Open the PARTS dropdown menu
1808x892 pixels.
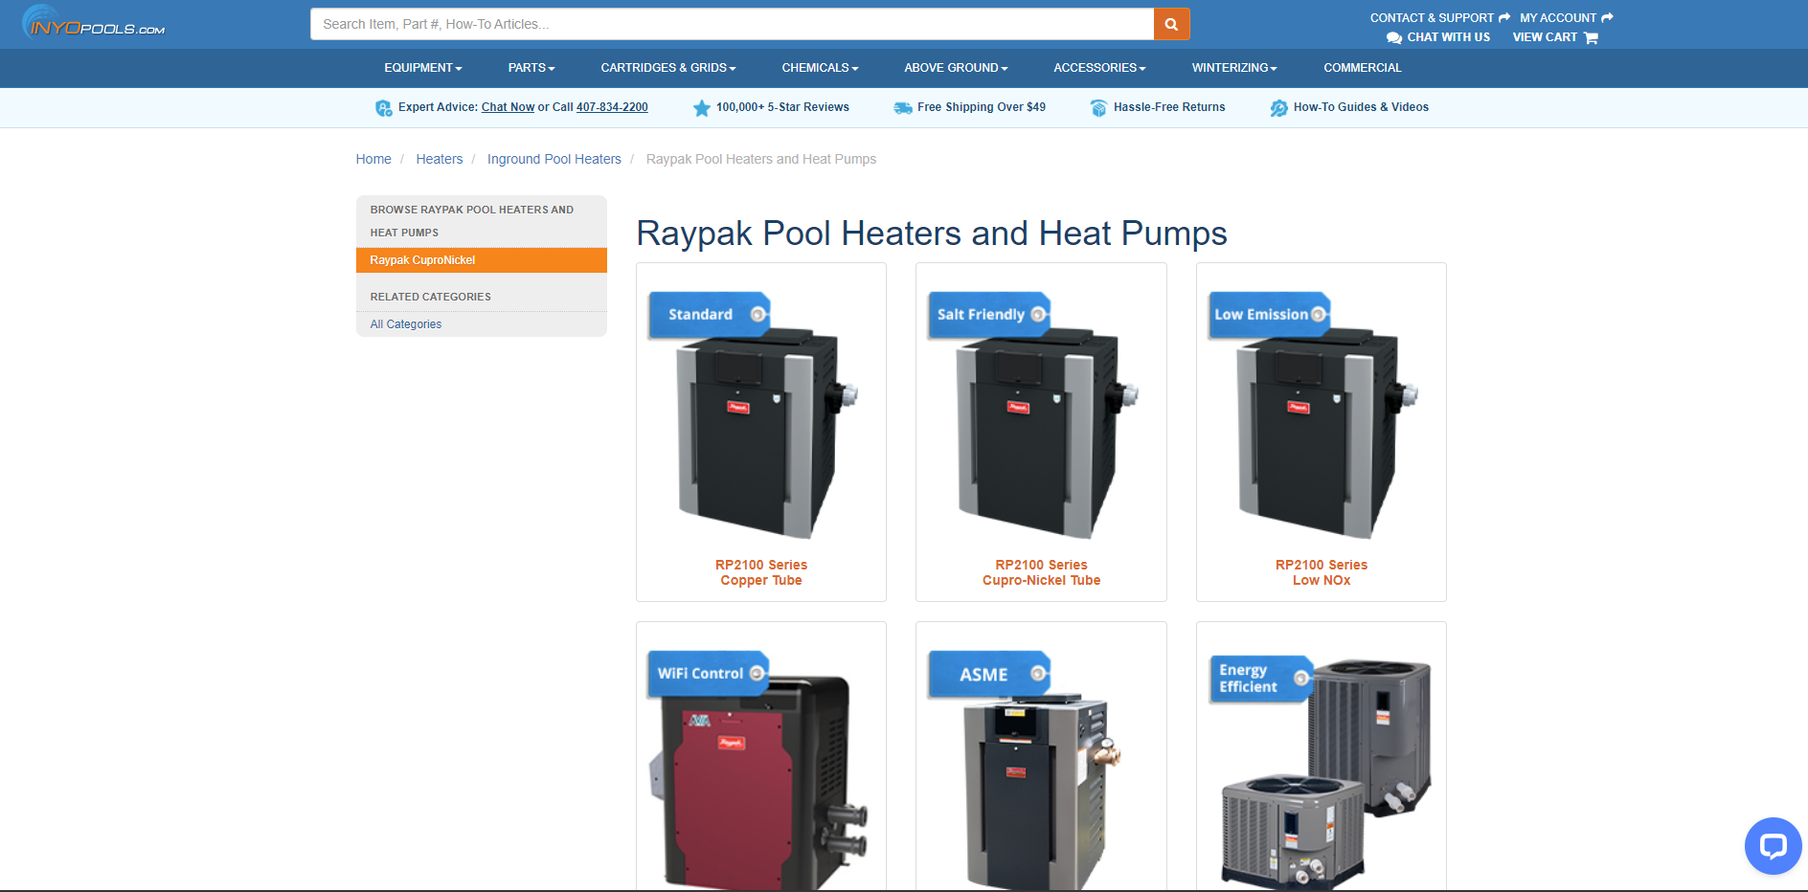[531, 68]
